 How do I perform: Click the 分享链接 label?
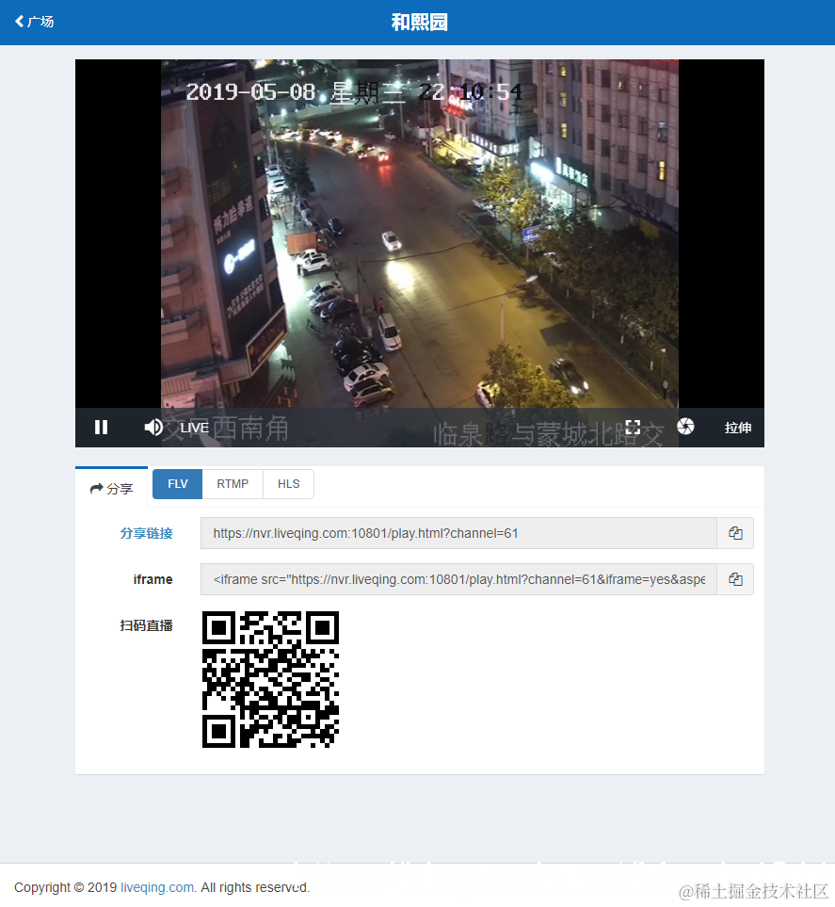pos(146,533)
